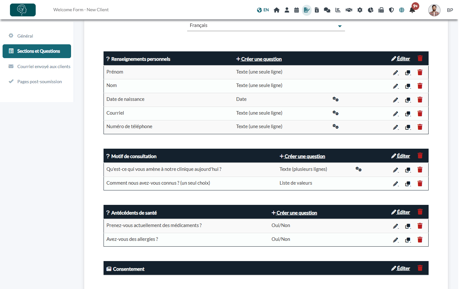The image size is (463, 289).
Task: Click the app logo in header
Action: click(23, 10)
